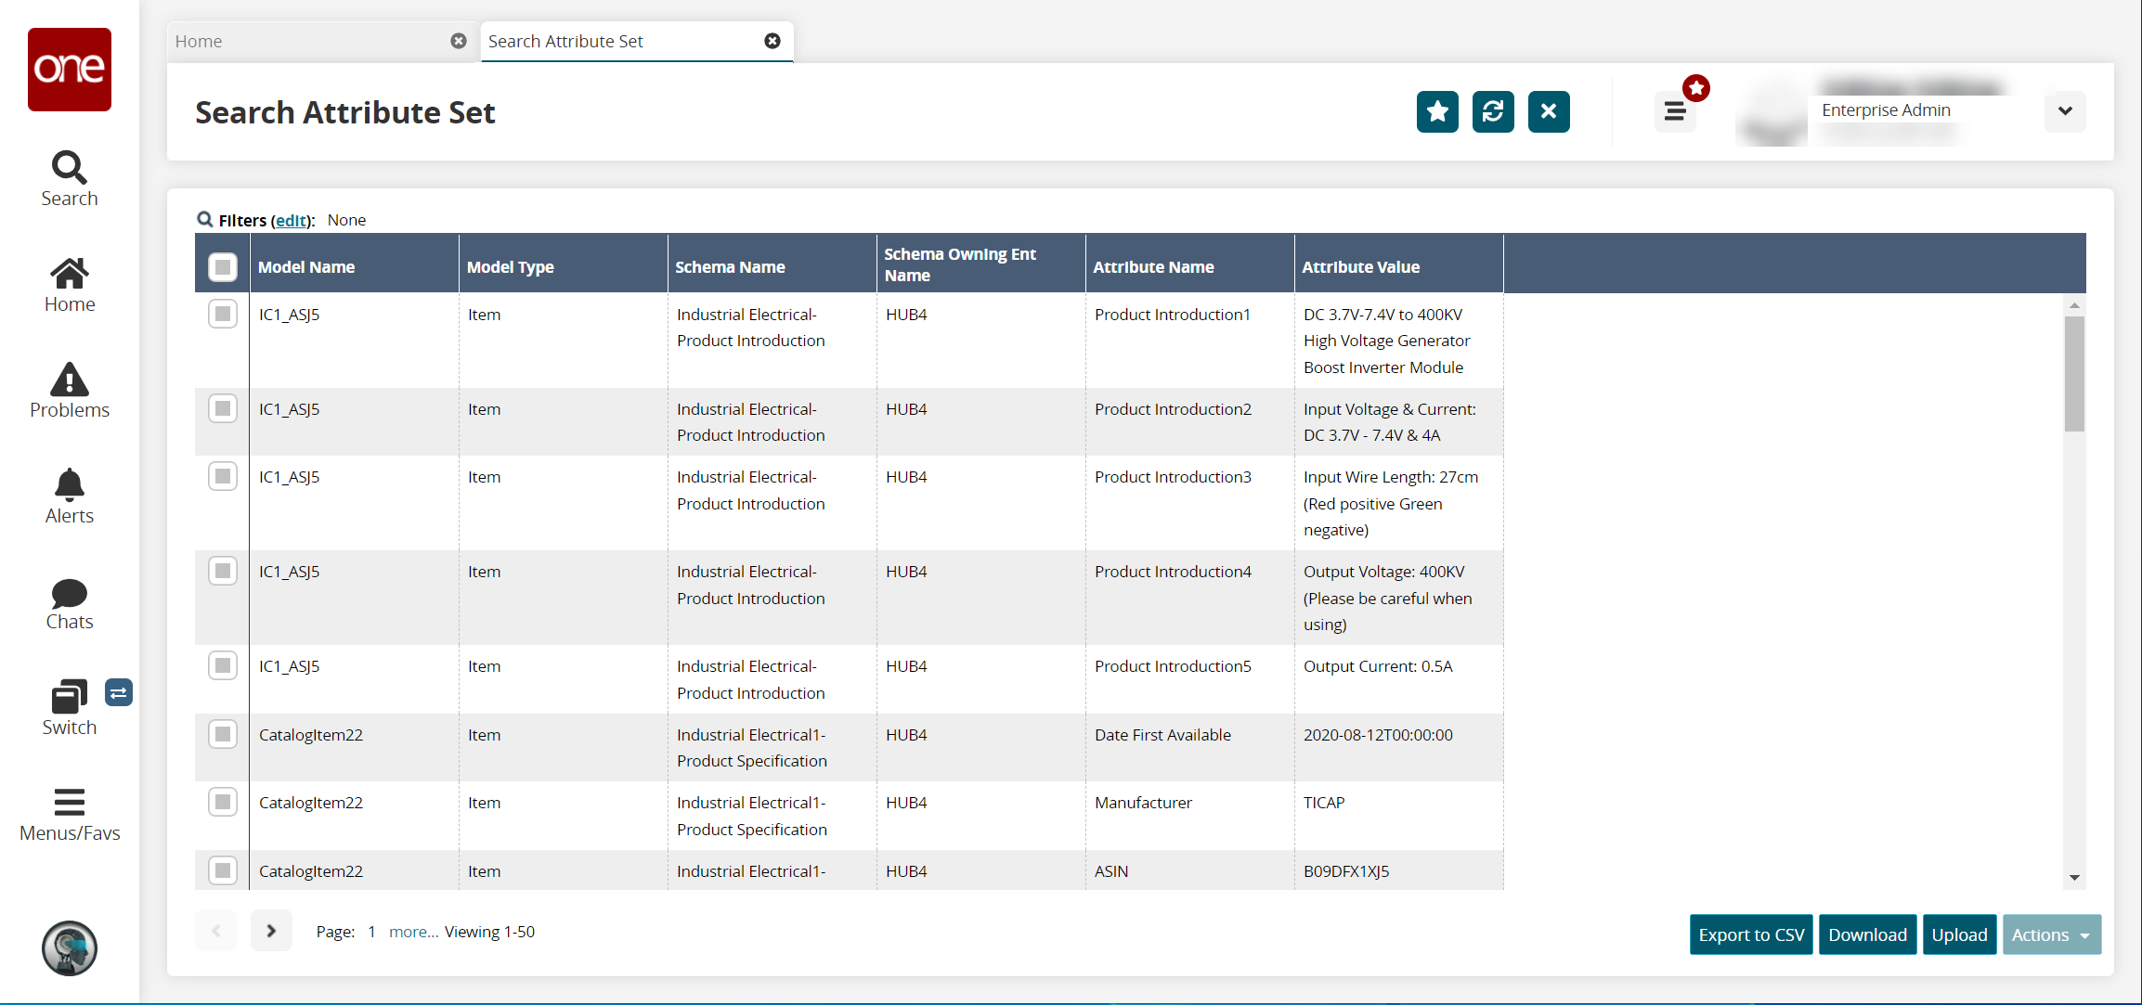Viewport: 2142px width, 1005px height.
Task: Toggle the select-all checkbox in table header
Action: (223, 267)
